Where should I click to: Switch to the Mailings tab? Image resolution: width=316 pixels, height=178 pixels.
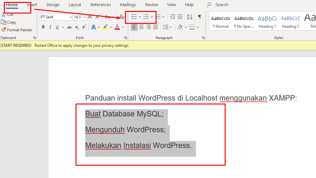pyautogui.click(x=128, y=5)
